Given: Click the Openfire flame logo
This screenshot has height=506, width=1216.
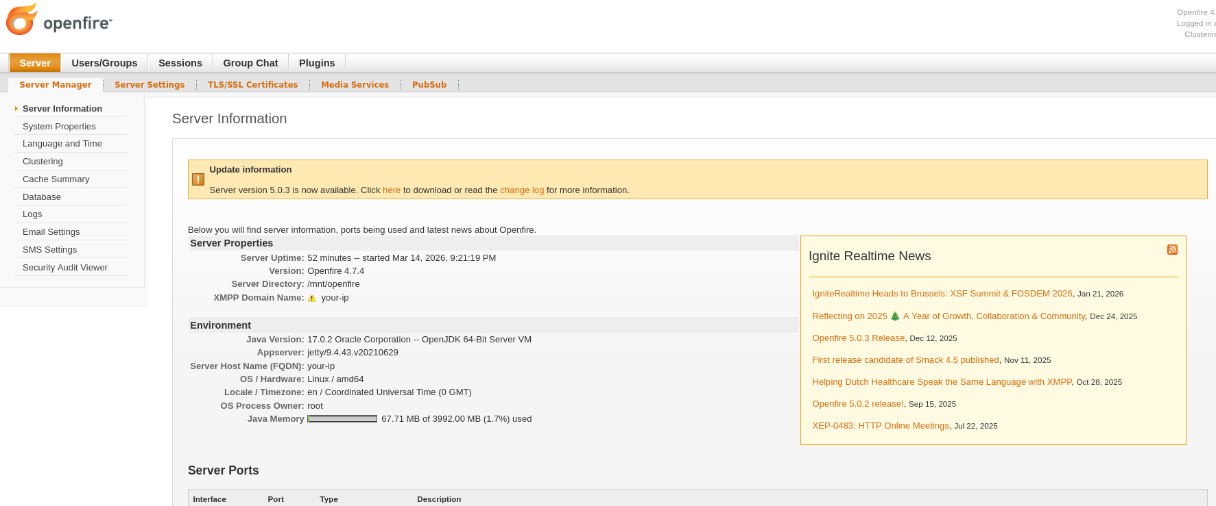Looking at the screenshot, I should pos(21,19).
